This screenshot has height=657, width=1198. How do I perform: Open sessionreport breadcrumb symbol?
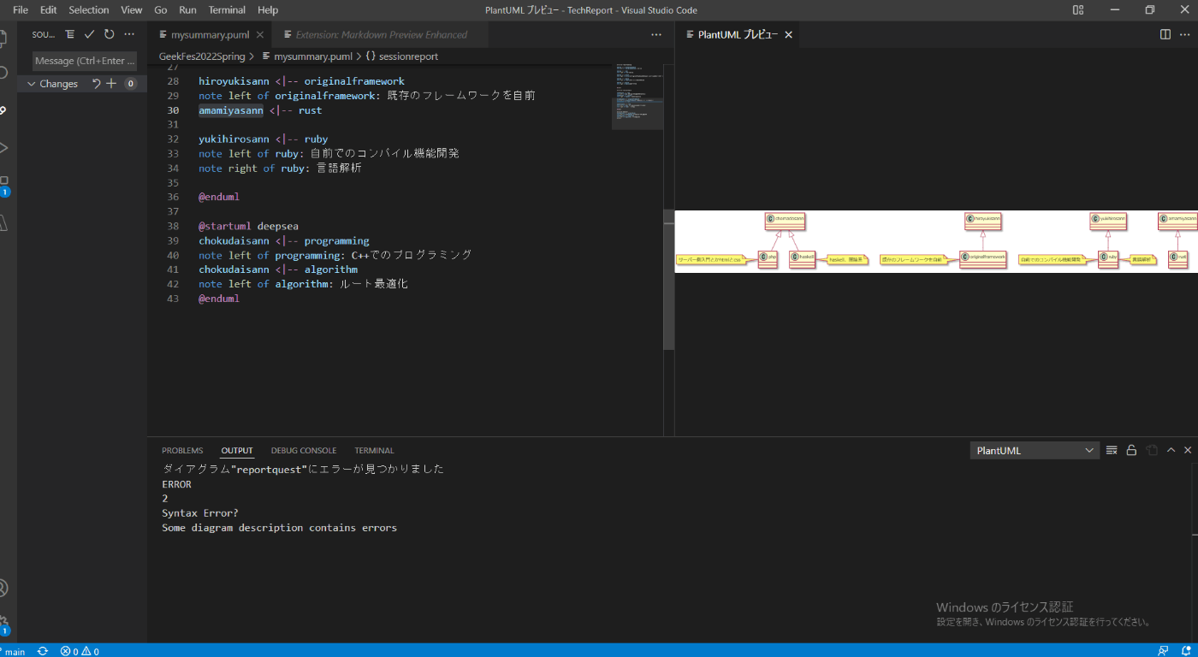tap(401, 56)
